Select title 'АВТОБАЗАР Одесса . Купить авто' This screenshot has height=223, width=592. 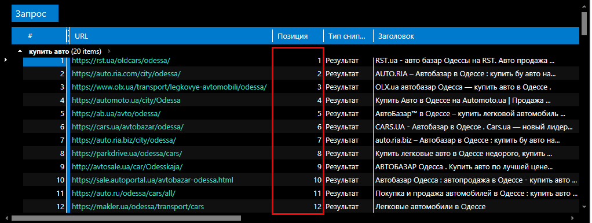pyautogui.click(x=465, y=167)
